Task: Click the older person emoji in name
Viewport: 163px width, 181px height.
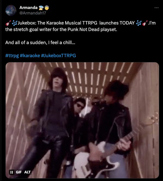Action: pyautogui.click(x=47, y=8)
